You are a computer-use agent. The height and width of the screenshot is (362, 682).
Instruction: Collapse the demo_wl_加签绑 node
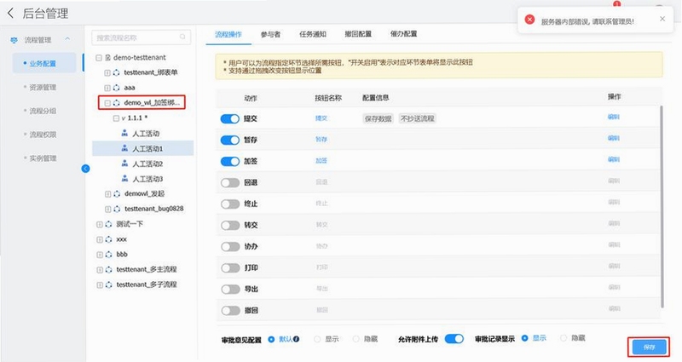coord(107,103)
